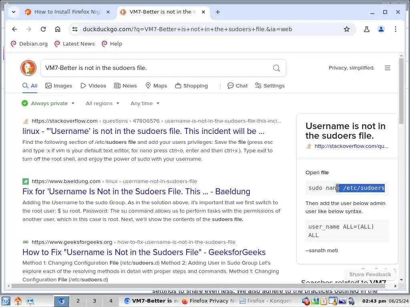Switch to virtual desktop 4
The width and height of the screenshot is (410, 307).
click(111, 301)
